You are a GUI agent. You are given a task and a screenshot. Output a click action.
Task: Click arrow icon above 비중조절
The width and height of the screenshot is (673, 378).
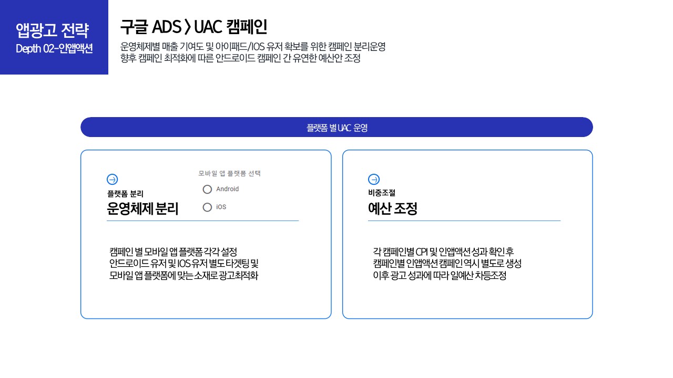tap(373, 179)
